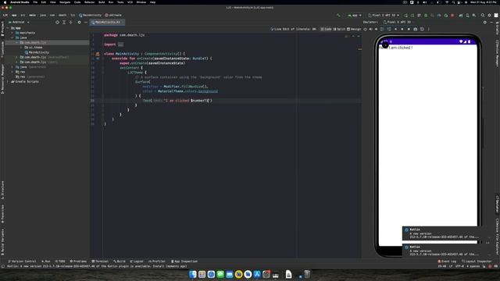Viewport: 500px width, 281px height.
Task: Open Trash in the Dock
Action: coord(307,274)
